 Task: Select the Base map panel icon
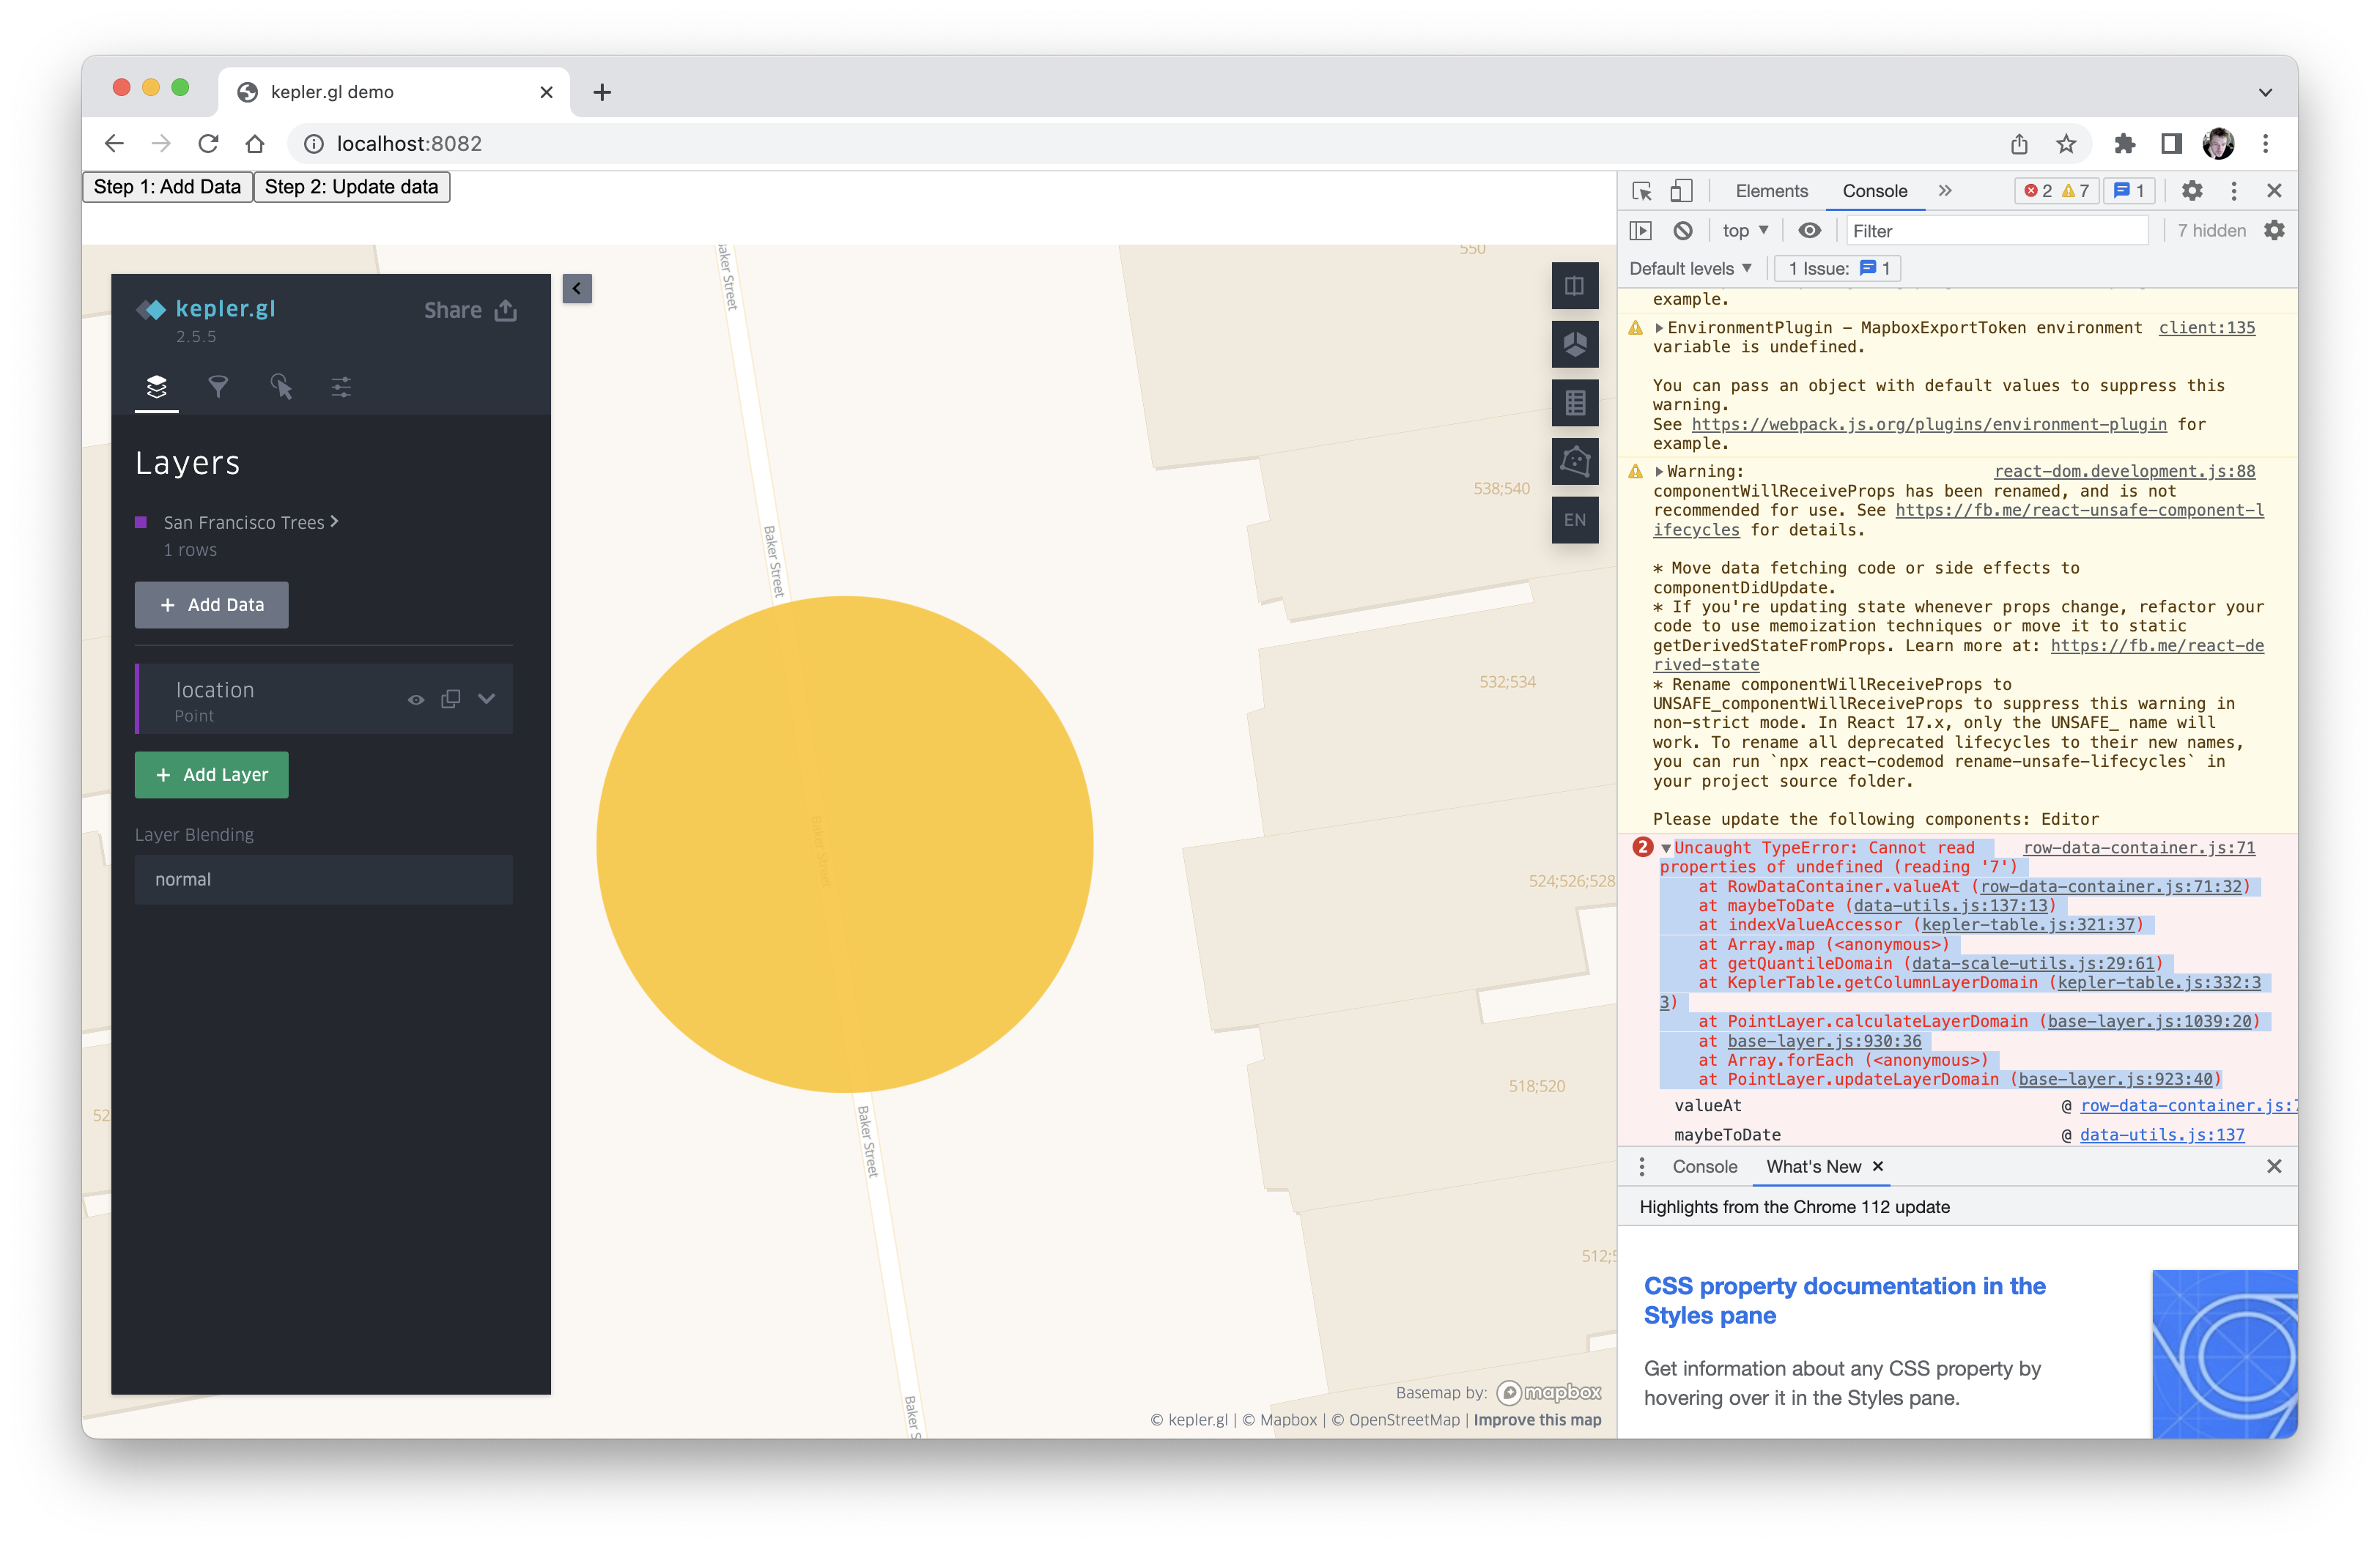point(341,387)
